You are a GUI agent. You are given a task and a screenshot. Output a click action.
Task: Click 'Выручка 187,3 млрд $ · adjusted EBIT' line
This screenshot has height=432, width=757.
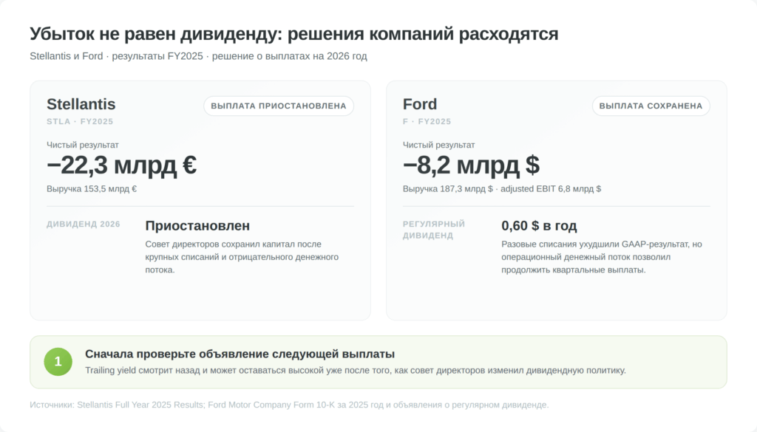(x=502, y=189)
